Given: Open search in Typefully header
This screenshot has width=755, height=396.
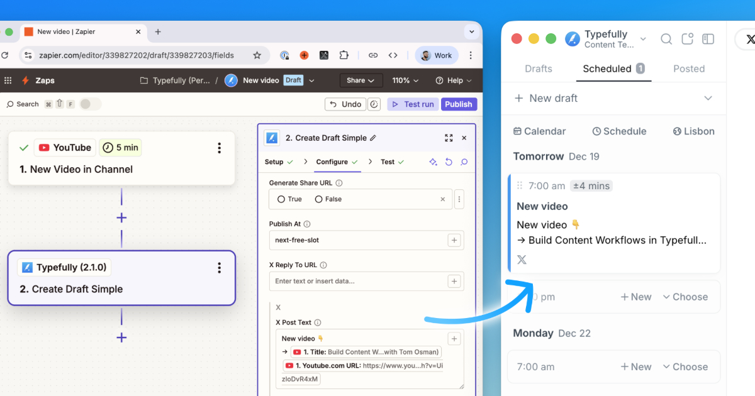Looking at the screenshot, I should 666,39.
